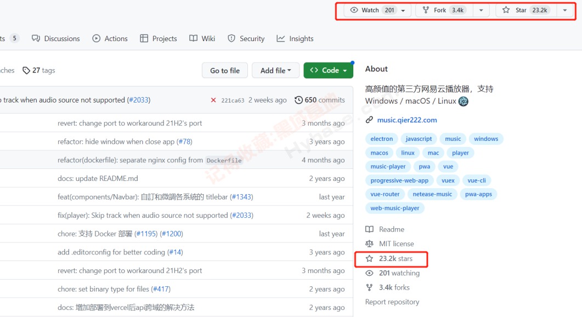Open the Readme link in About

point(385,229)
